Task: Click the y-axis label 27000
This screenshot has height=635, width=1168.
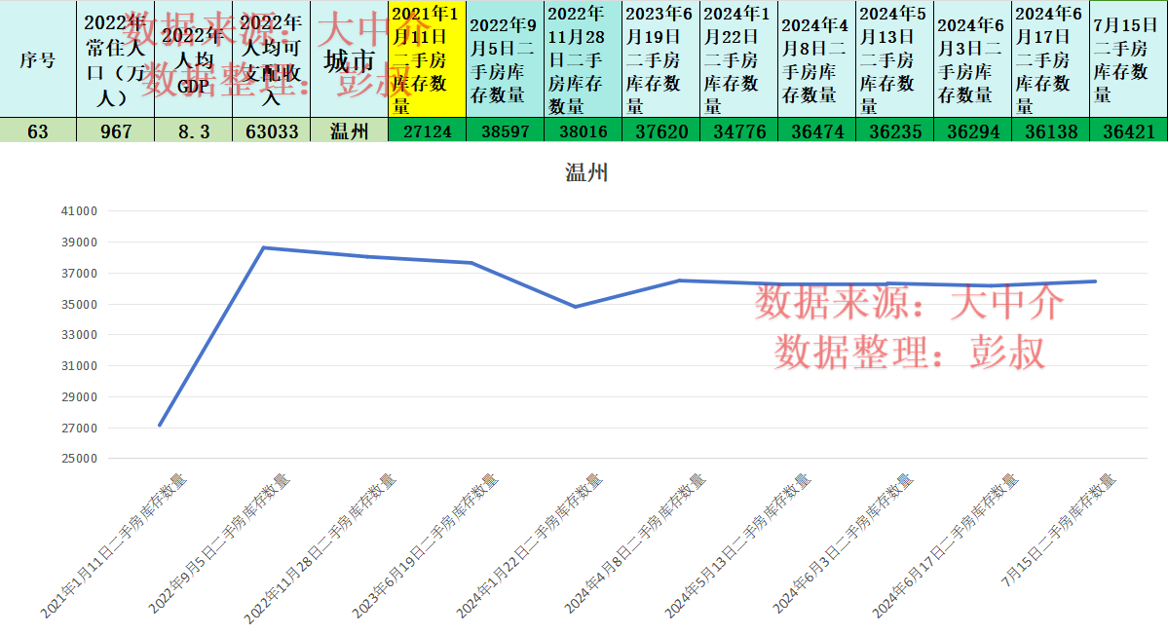Action: point(79,429)
